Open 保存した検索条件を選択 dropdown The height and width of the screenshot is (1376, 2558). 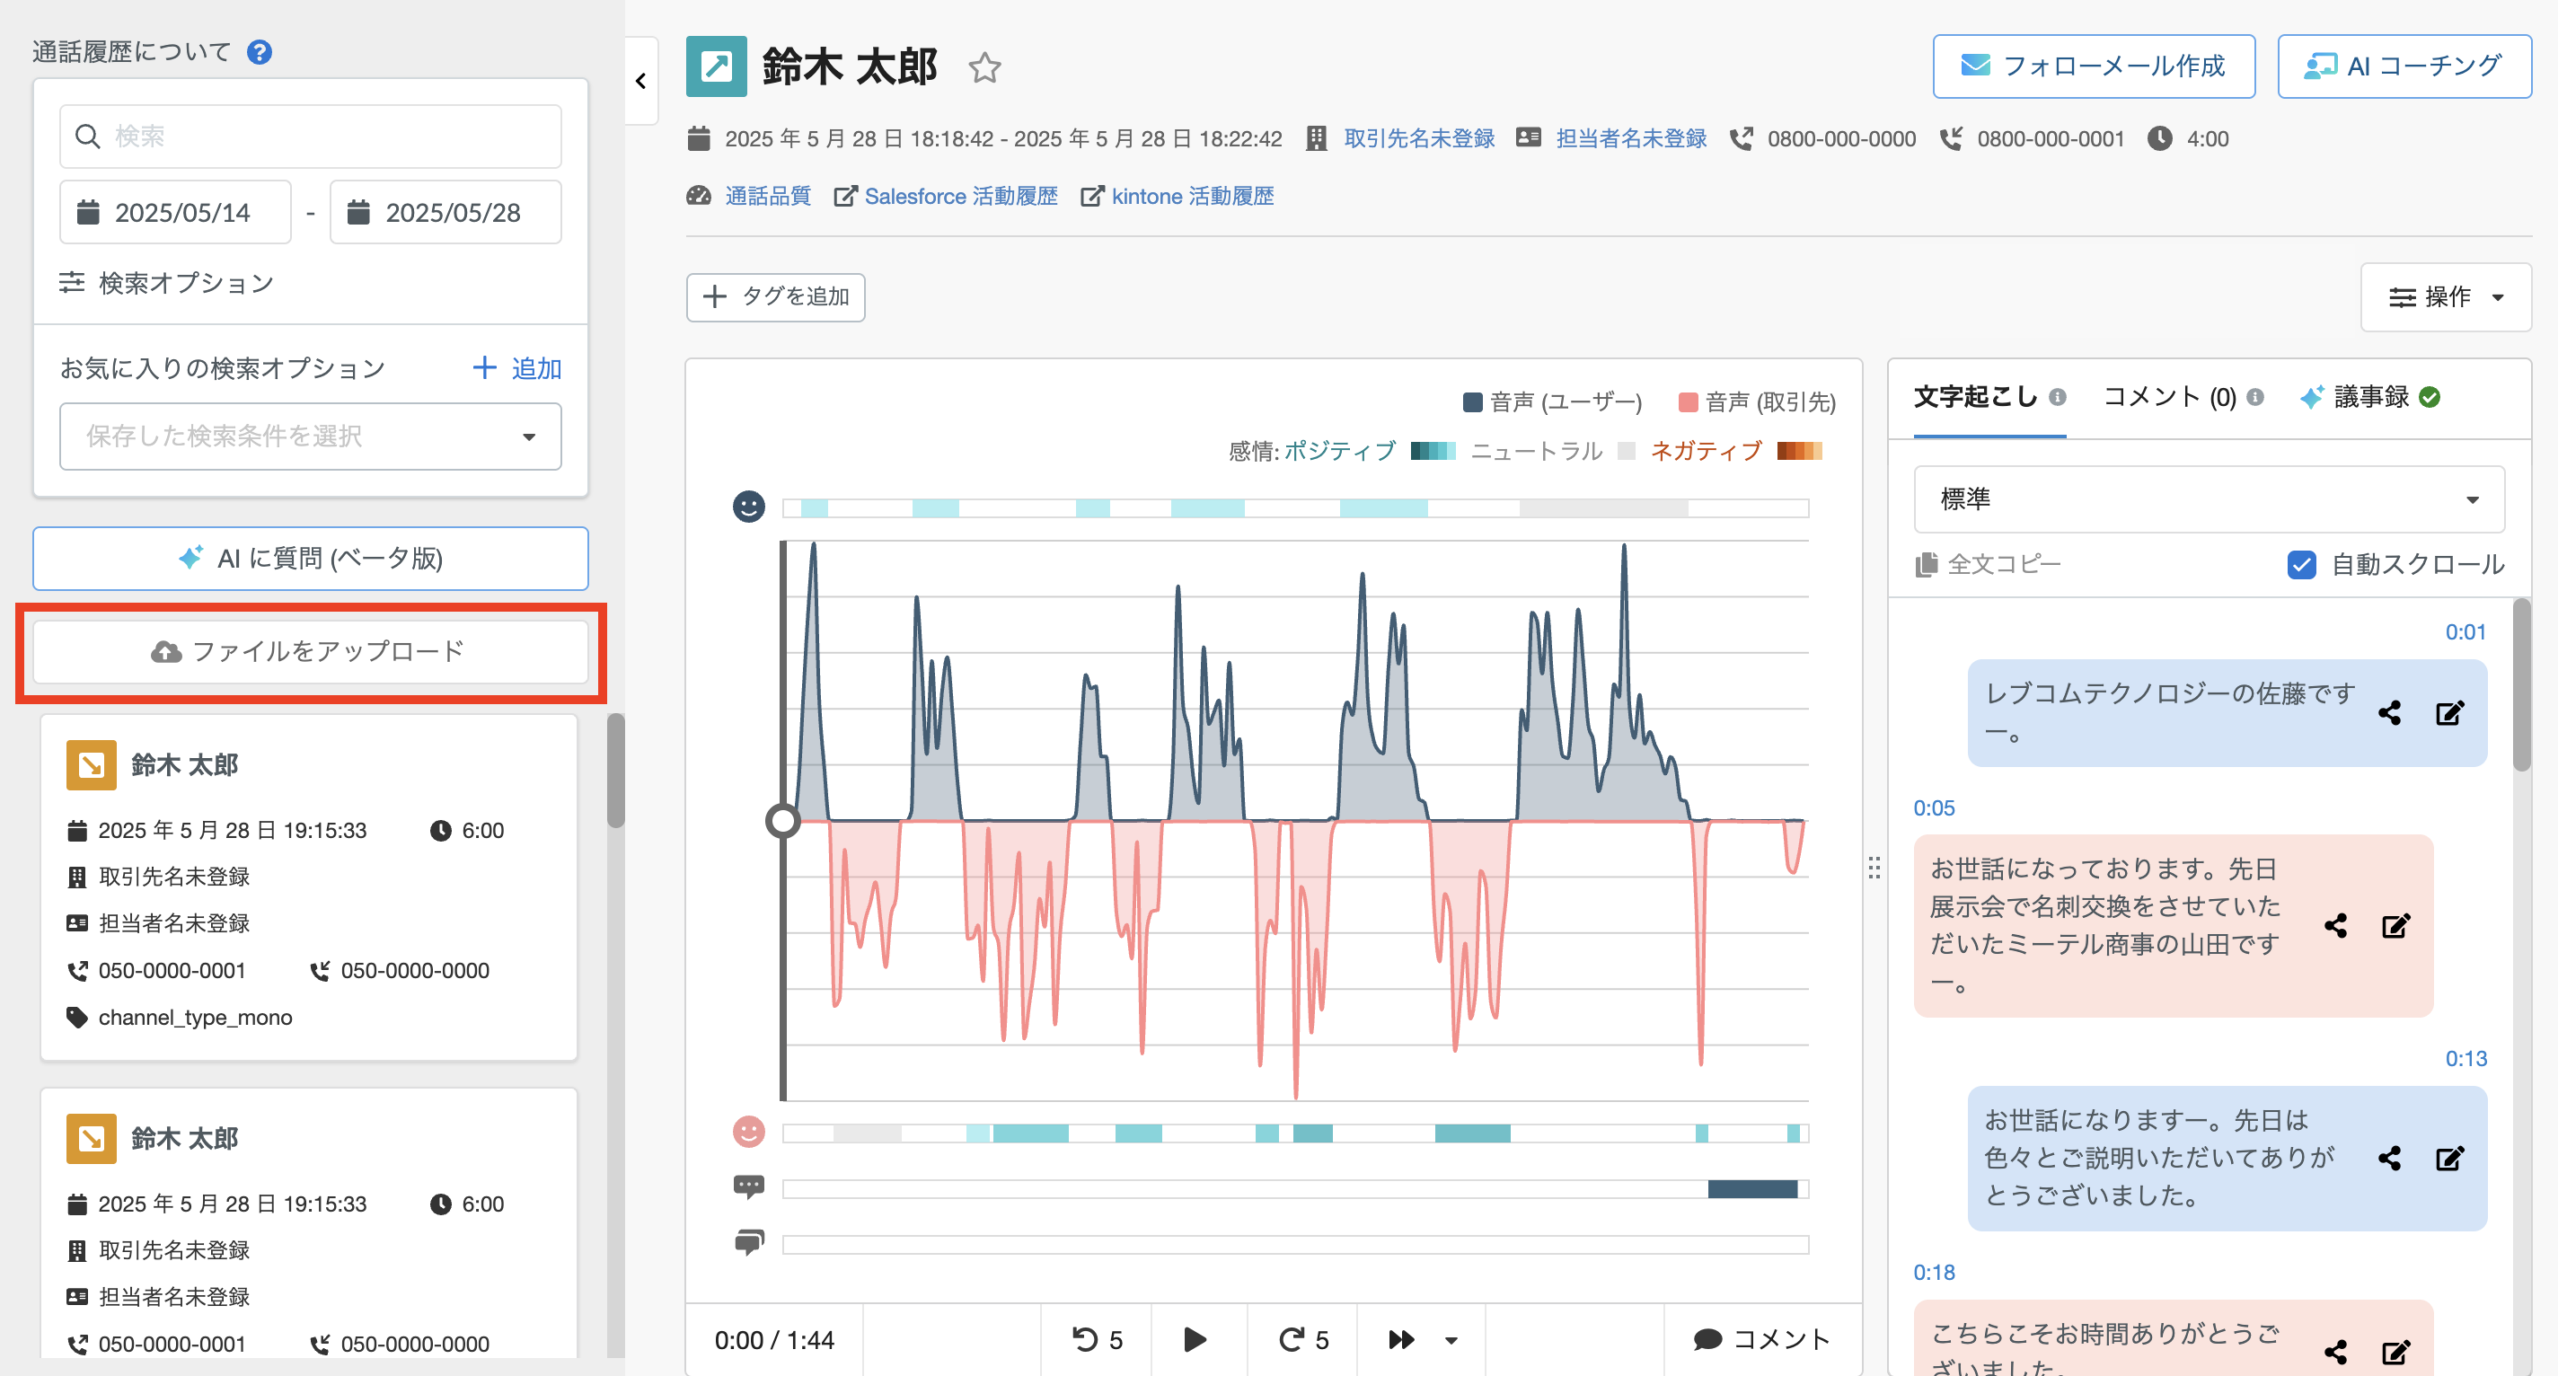point(310,437)
